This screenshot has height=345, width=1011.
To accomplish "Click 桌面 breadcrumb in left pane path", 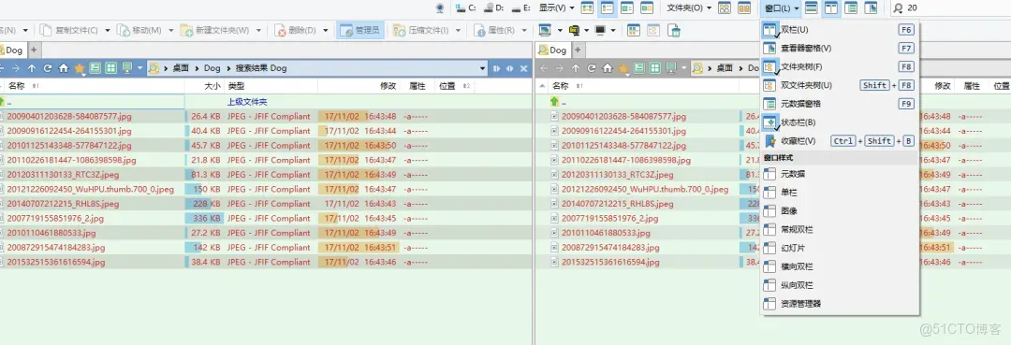I will [x=181, y=68].
